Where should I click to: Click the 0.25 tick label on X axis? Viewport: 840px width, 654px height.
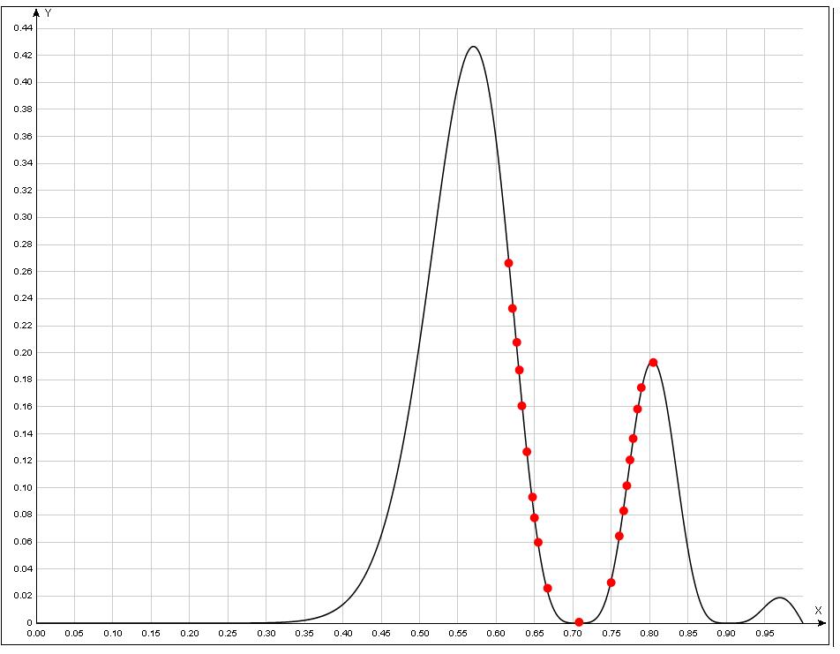point(228,634)
